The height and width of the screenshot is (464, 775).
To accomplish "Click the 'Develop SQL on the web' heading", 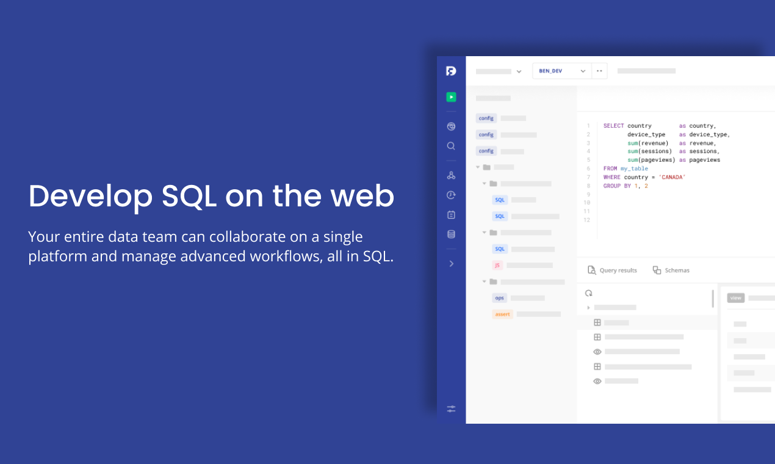I will coord(211,197).
